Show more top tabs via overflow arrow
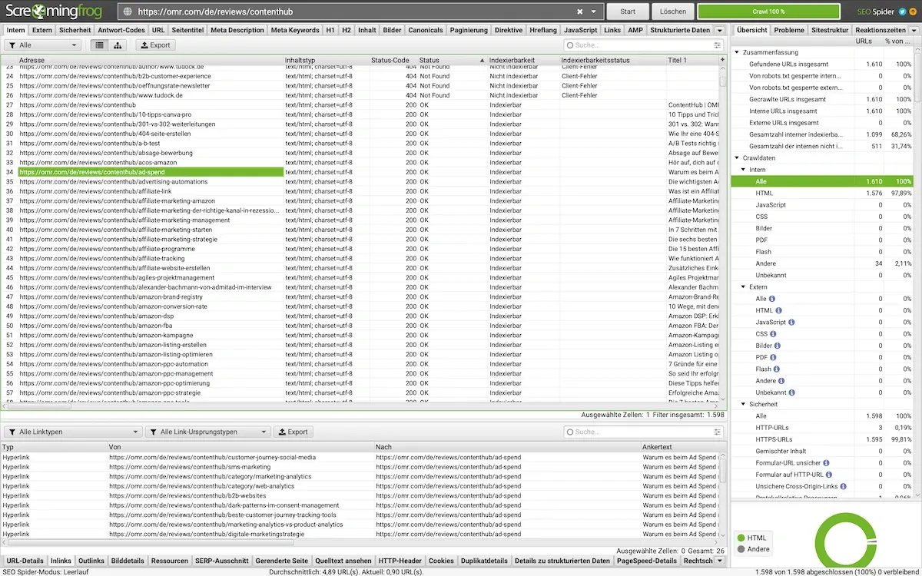Image resolution: width=922 pixels, height=576 pixels. pyautogui.click(x=720, y=30)
